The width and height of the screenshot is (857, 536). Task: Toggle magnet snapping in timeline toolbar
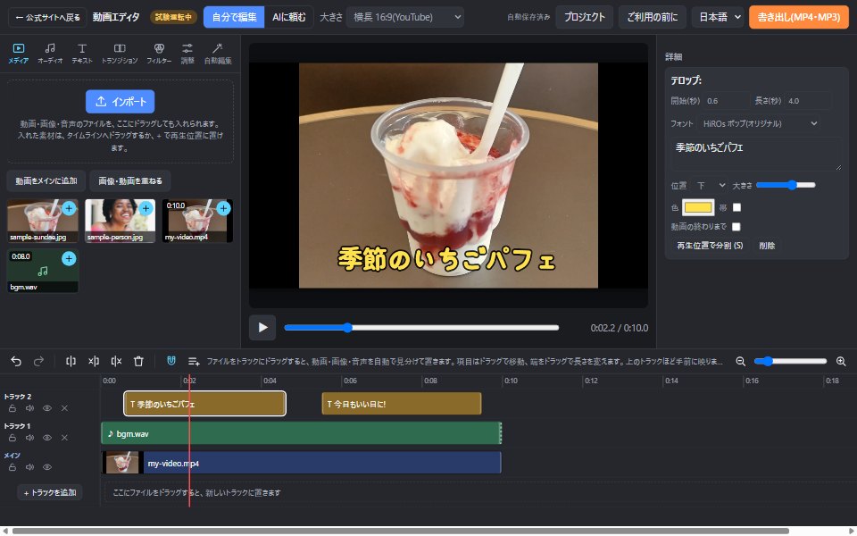pos(171,360)
